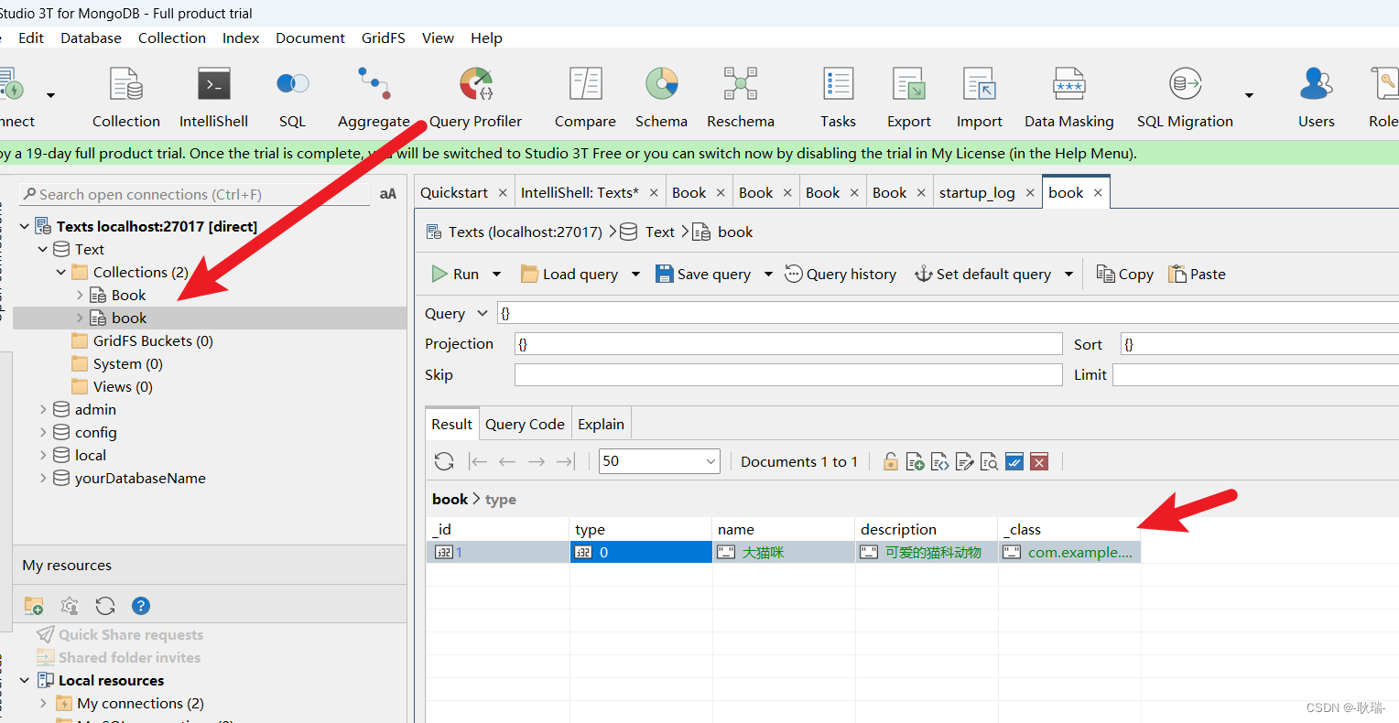Expand the local database node
1399x723 pixels.
point(43,455)
